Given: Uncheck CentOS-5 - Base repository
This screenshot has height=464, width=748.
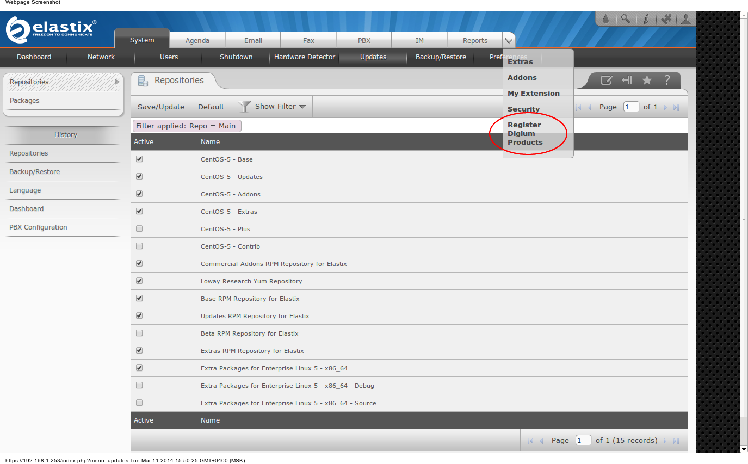Looking at the screenshot, I should tap(139, 159).
